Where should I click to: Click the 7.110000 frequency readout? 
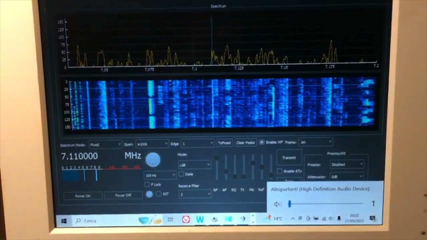[x=79, y=156]
